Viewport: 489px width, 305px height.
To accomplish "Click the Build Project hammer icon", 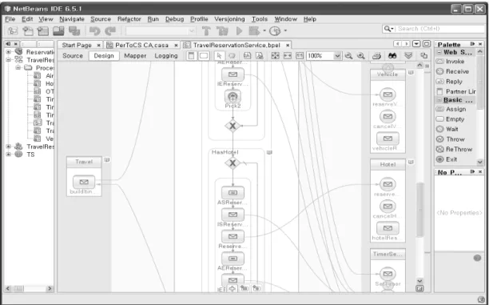I will coord(206,30).
